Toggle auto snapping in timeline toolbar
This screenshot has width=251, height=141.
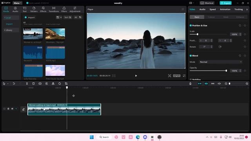click(206, 83)
